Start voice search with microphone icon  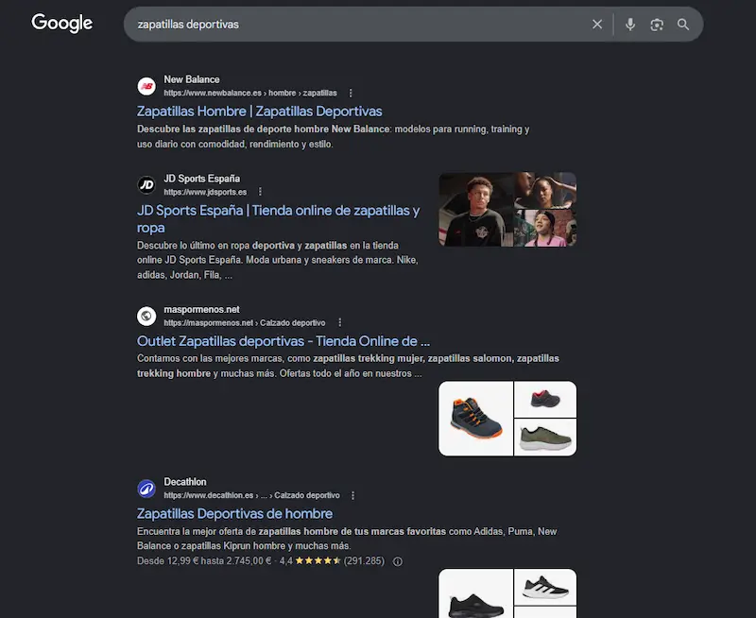630,25
